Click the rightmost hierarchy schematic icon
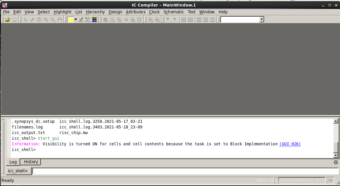340x186 pixels. 213,20
